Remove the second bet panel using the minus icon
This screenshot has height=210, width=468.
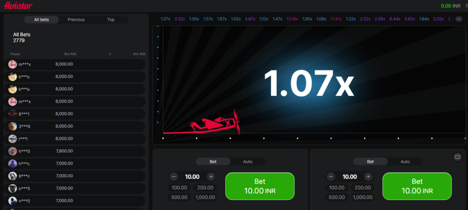point(457,157)
